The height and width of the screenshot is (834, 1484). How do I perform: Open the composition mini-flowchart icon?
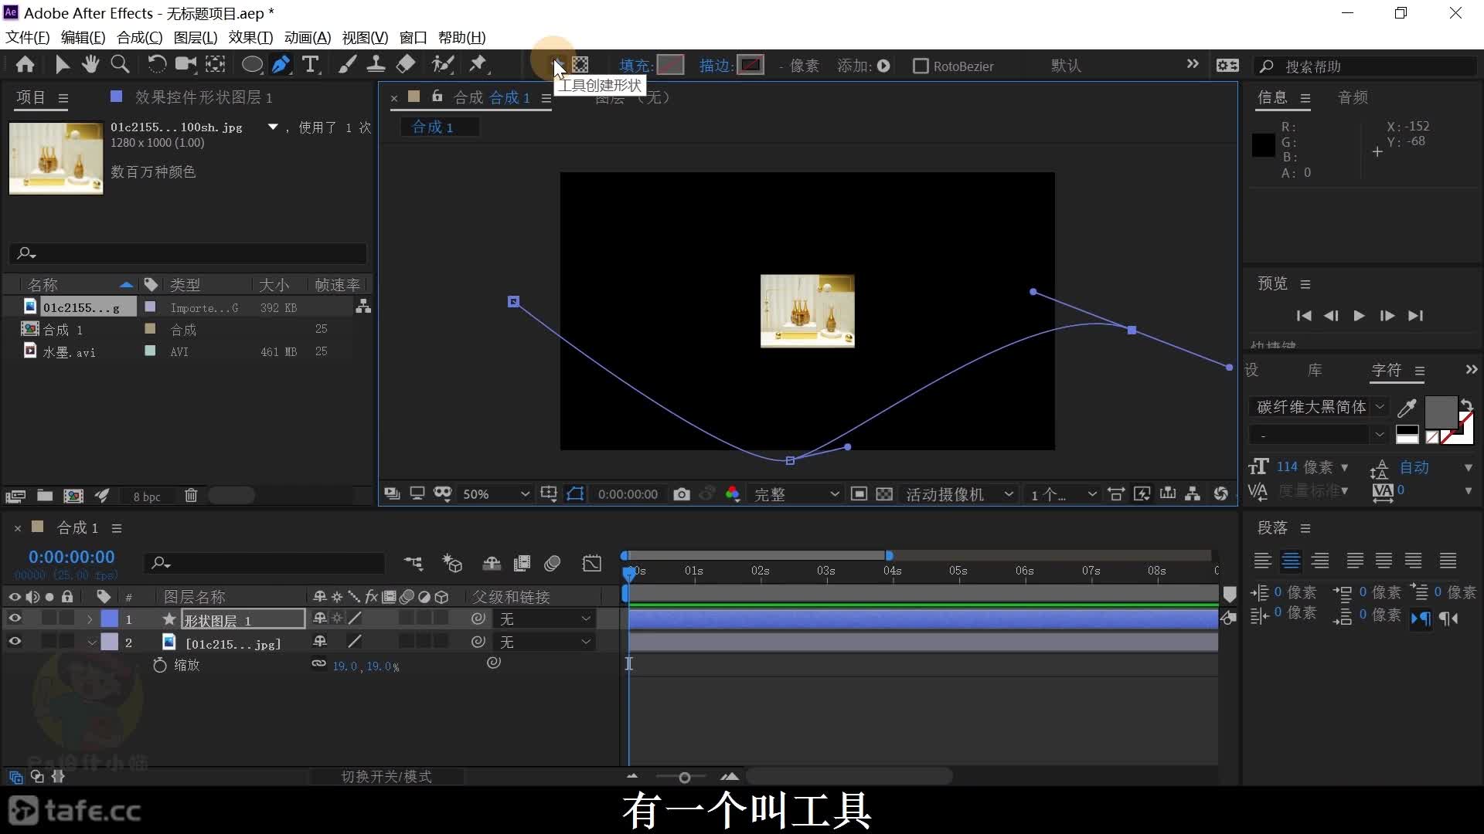point(414,564)
